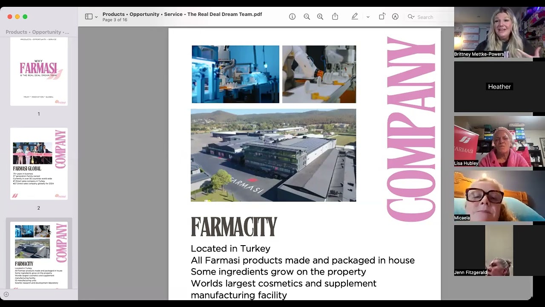
Task: Click the page number '2' under the second thumbnail
Action: pyautogui.click(x=39, y=208)
